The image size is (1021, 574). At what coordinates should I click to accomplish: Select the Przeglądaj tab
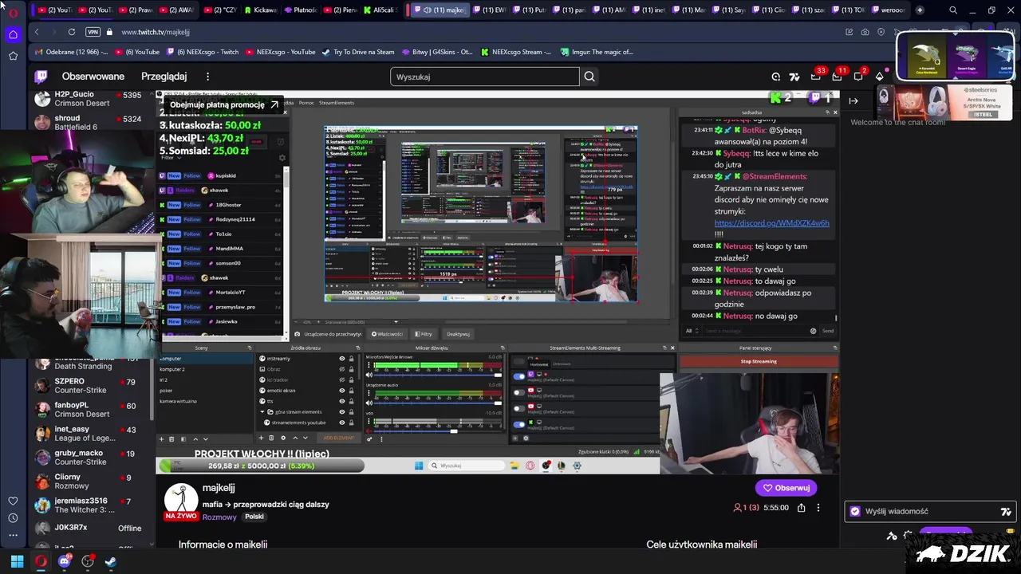tap(164, 77)
